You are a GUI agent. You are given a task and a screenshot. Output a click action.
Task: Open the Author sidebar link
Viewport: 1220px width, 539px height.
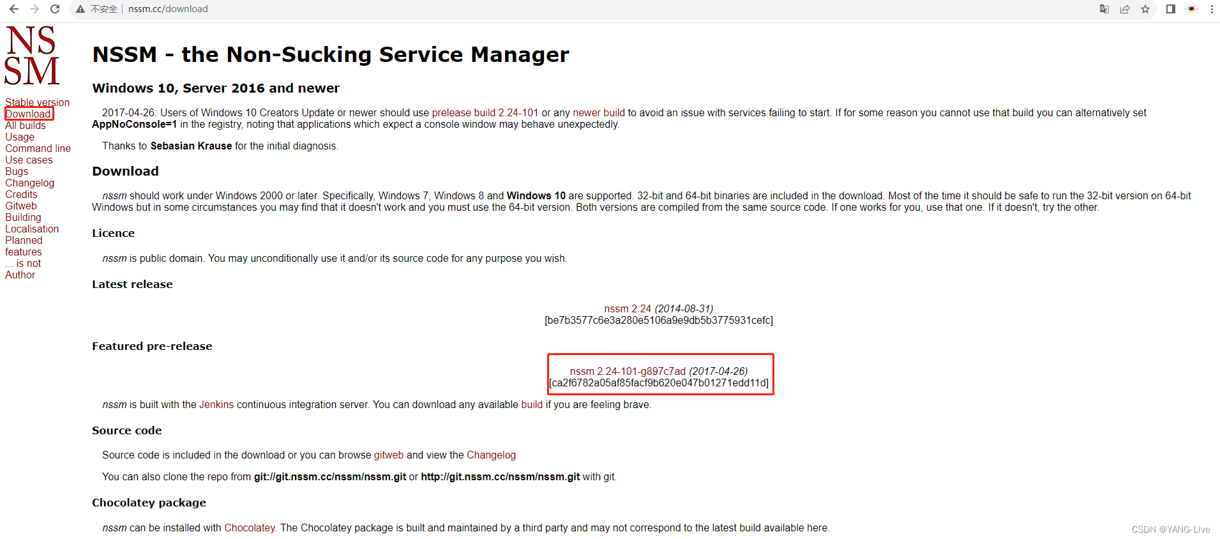[x=20, y=275]
